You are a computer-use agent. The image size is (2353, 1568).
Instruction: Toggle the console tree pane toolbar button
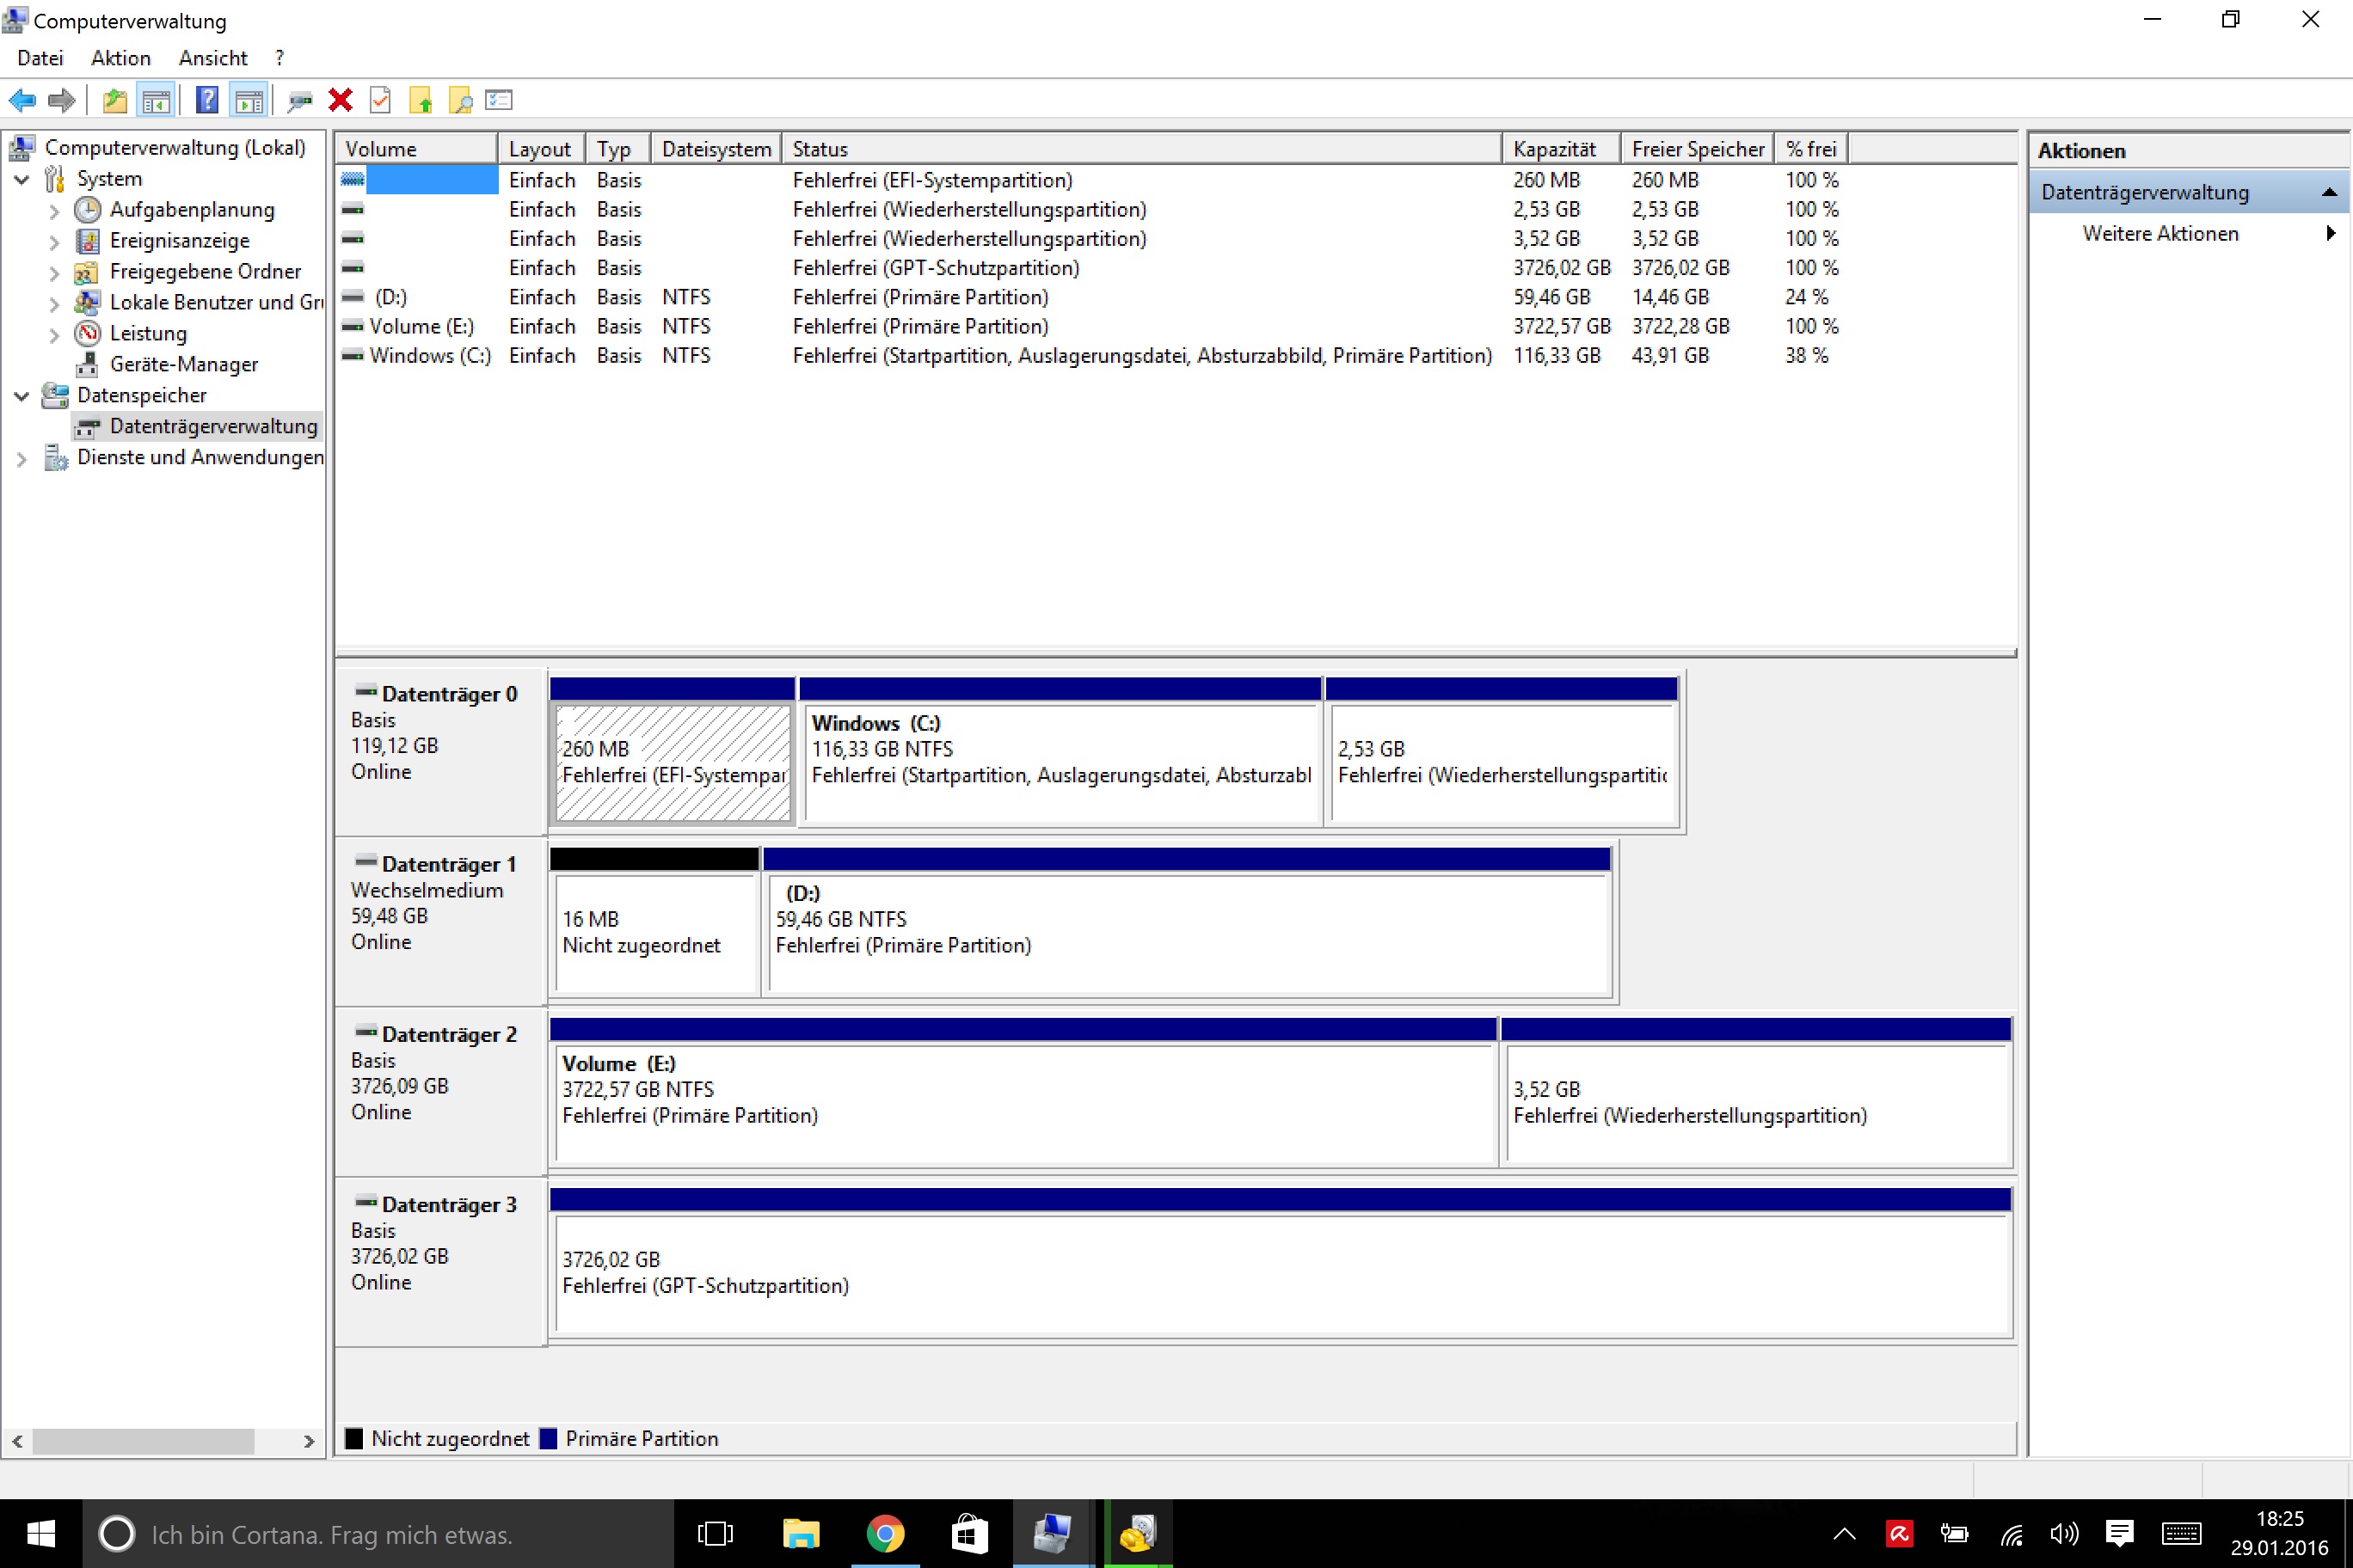pyautogui.click(x=156, y=100)
